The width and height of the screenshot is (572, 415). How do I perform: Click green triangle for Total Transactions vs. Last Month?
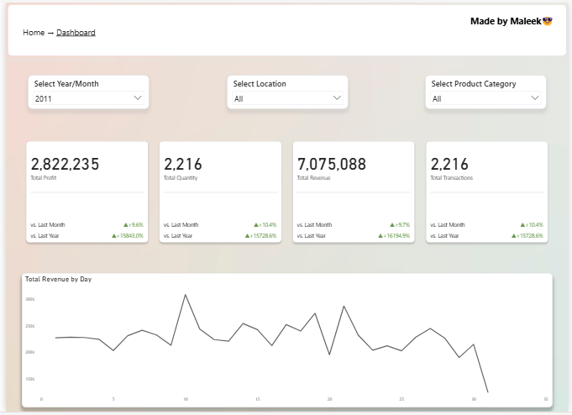coord(523,225)
